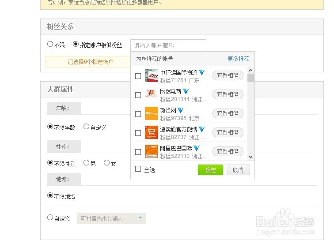Screen dimensions: 334x244
Task: Click 查看相似 for 中环运国际物流
Action: pos(228,75)
